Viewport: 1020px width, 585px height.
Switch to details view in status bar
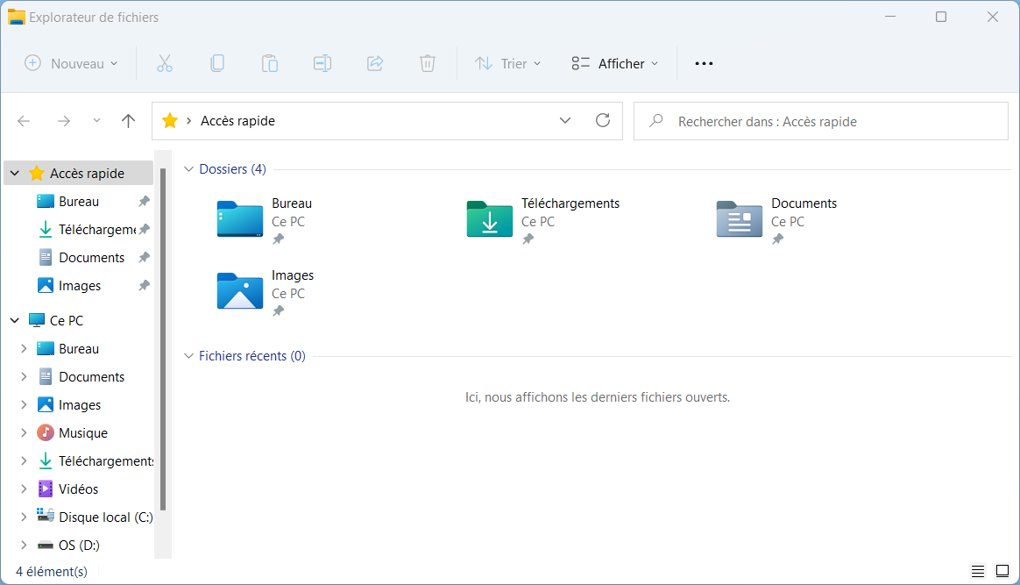click(978, 571)
